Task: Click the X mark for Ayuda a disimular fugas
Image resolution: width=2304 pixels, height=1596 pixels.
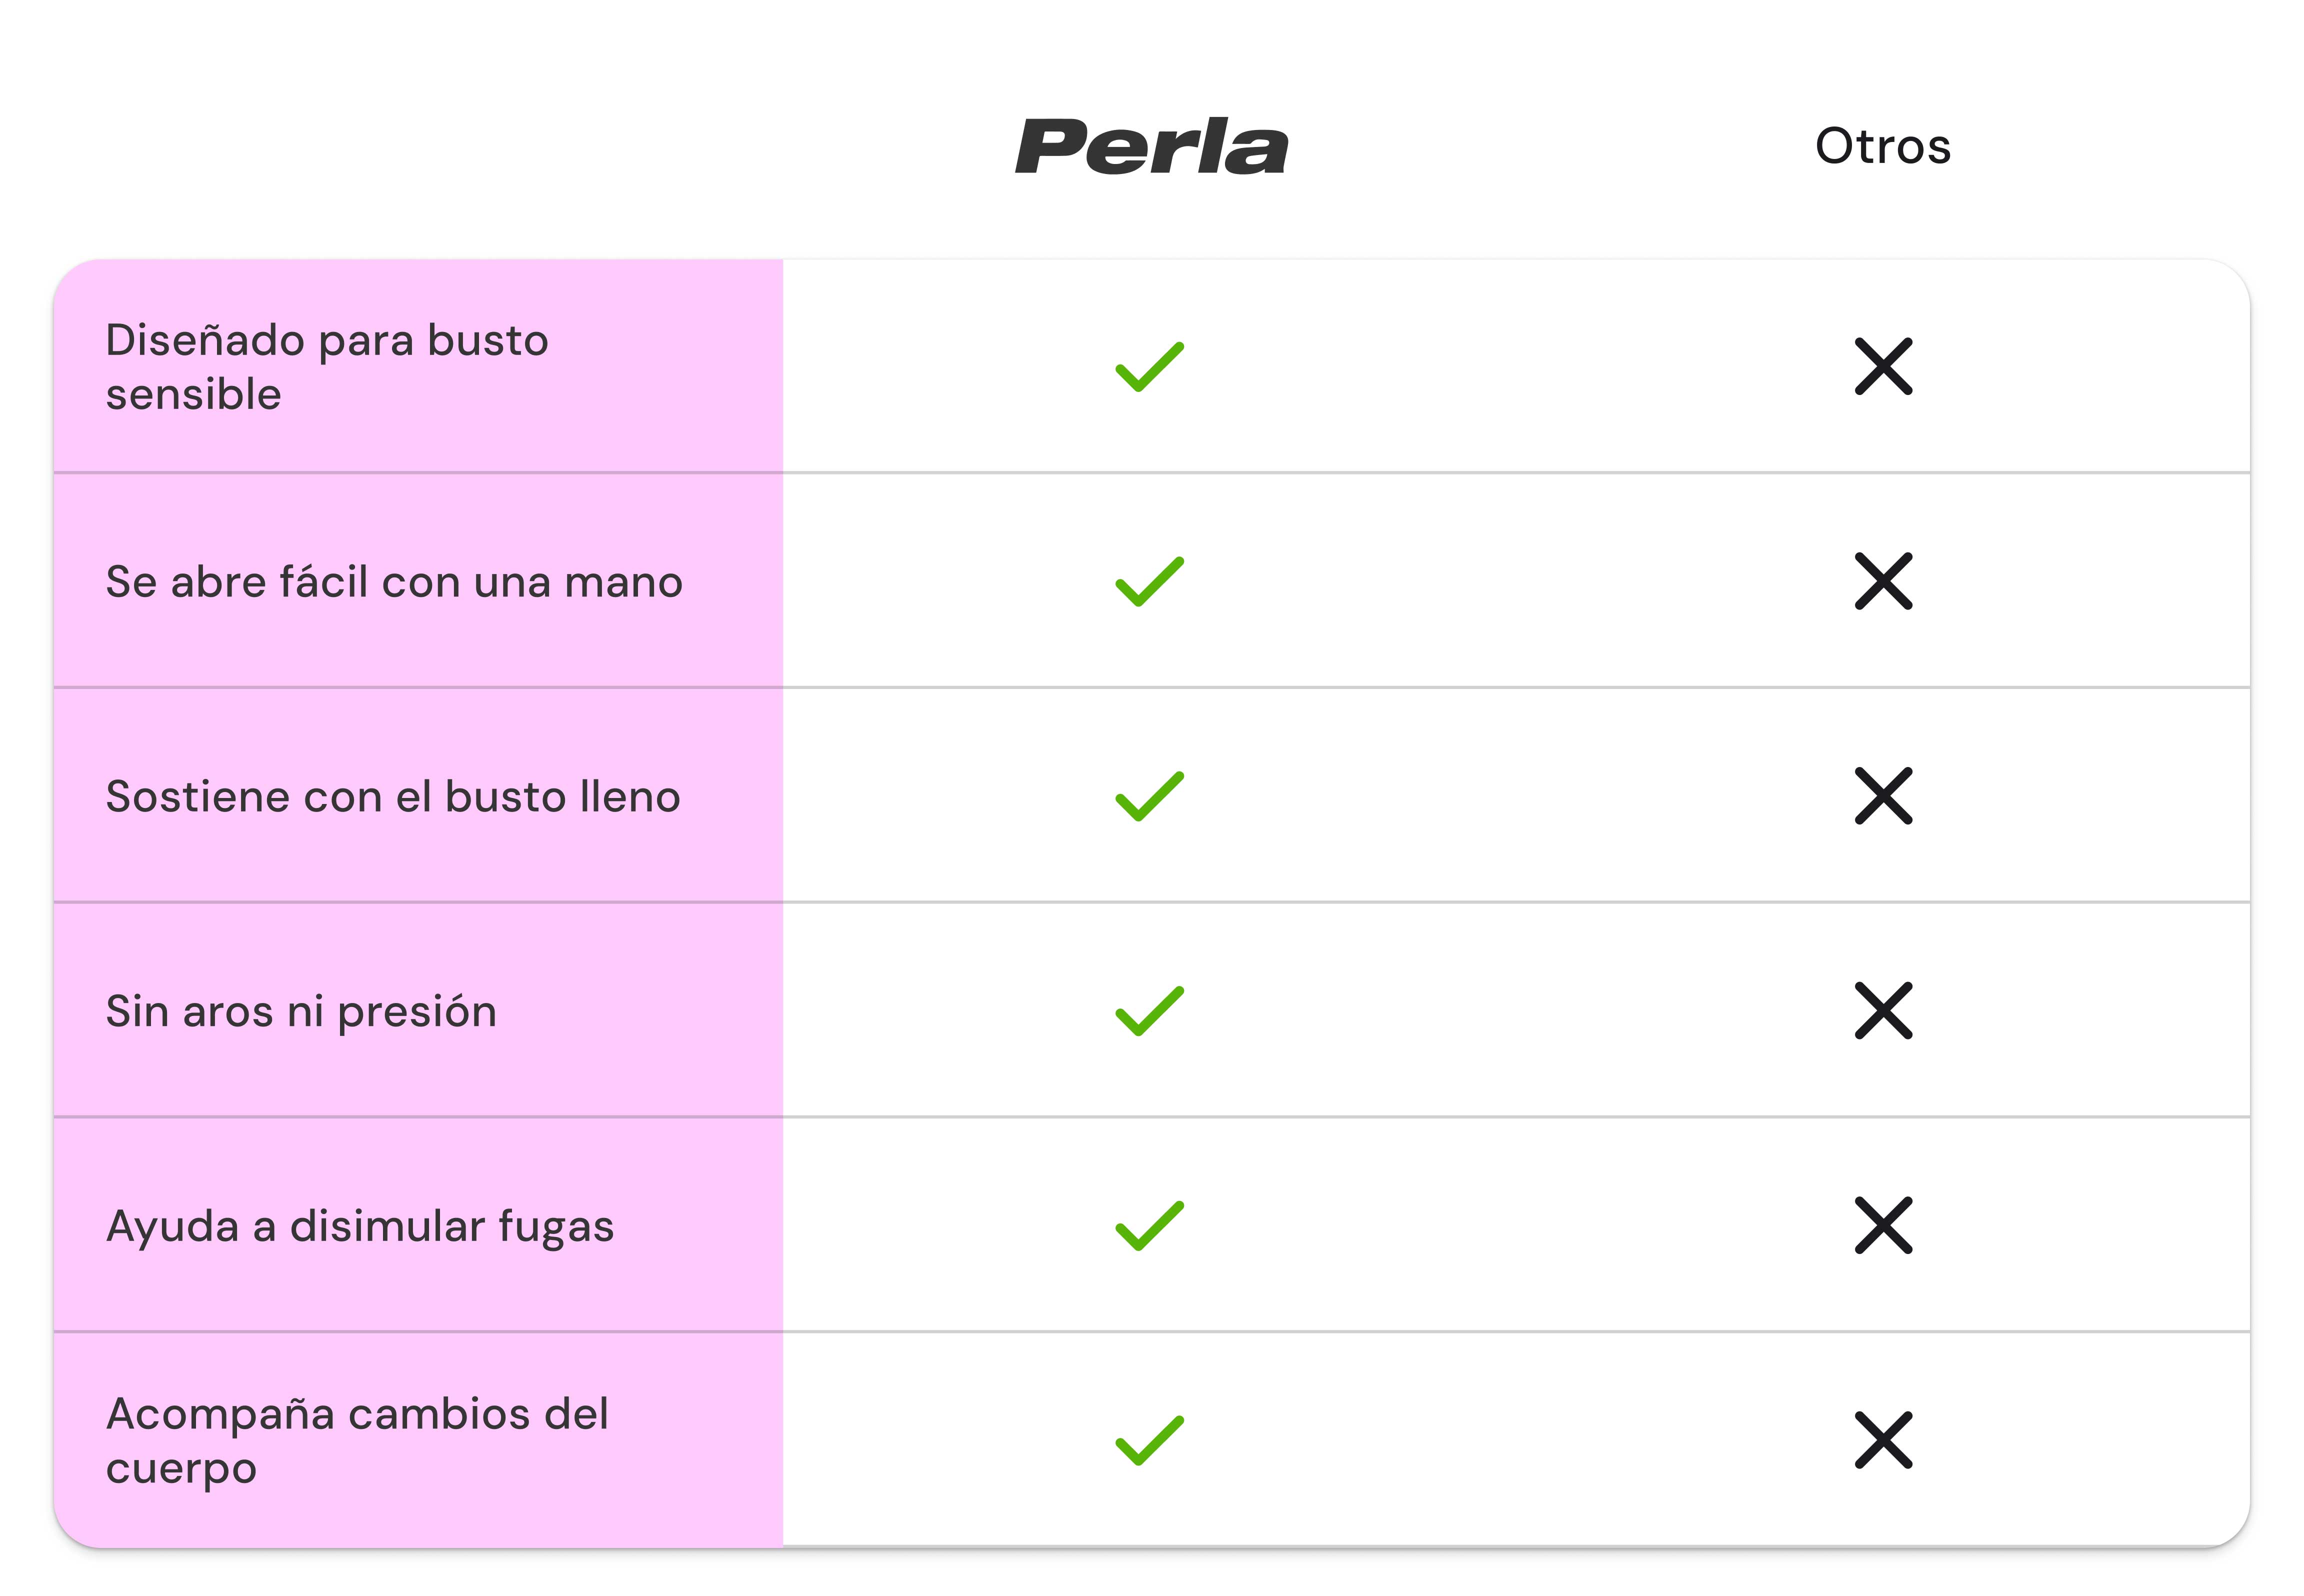Action: coord(1883,1226)
